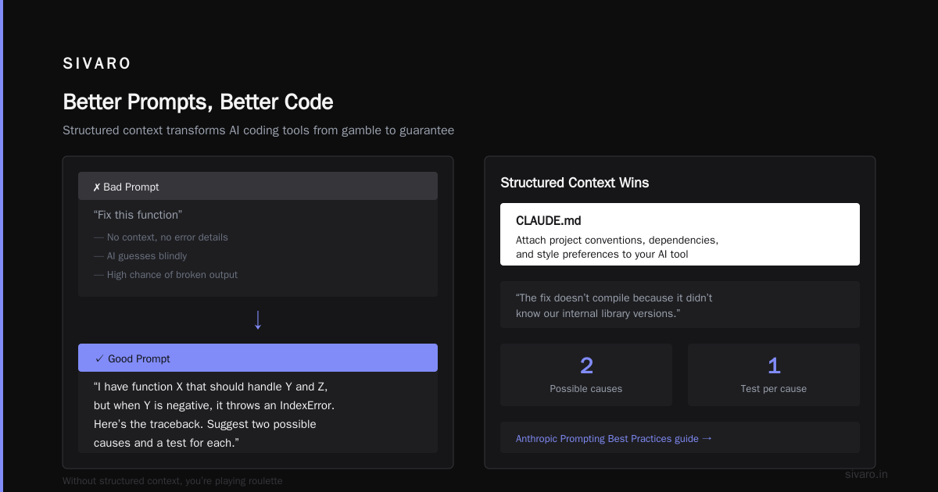Screen dimensions: 938x492
Task: Click "playing roulette" footer caption
Action: (x=173, y=481)
